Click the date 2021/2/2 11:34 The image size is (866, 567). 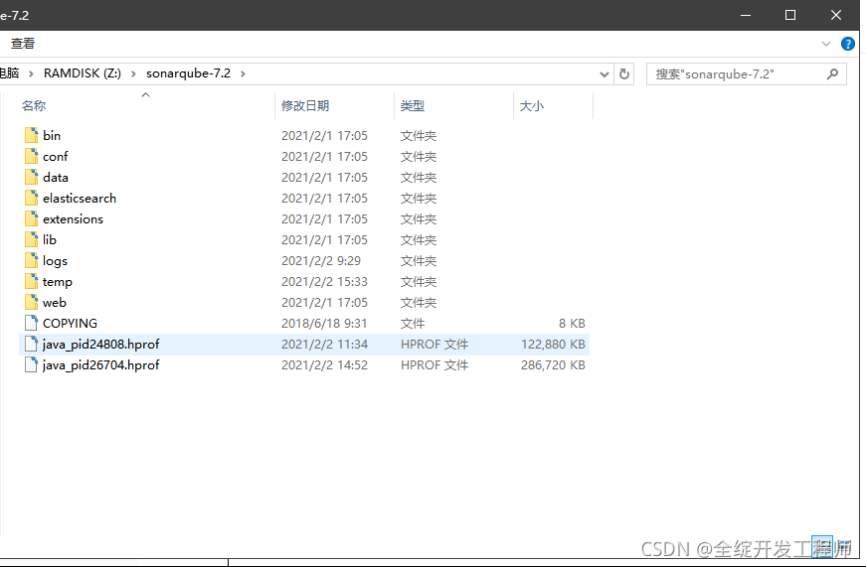click(x=324, y=345)
